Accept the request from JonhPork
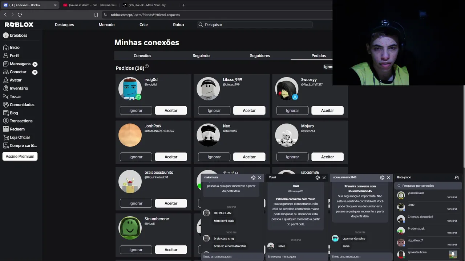The image size is (465, 261). pos(171,157)
